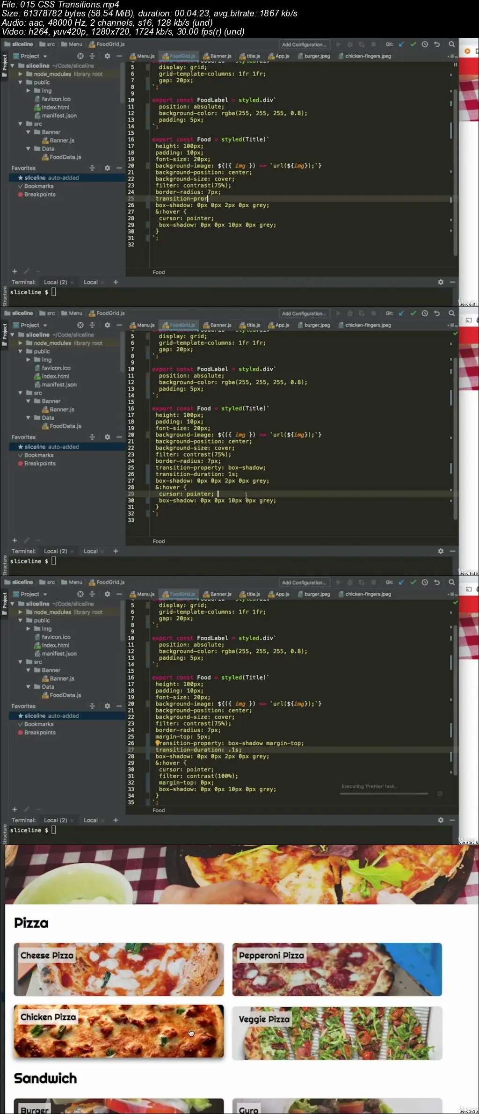Click Favorites gear icon in top frame
Image resolution: width=479 pixels, height=1114 pixels.
coord(107,168)
